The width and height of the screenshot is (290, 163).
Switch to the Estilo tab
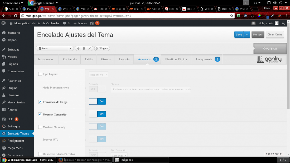pyautogui.click(x=89, y=59)
